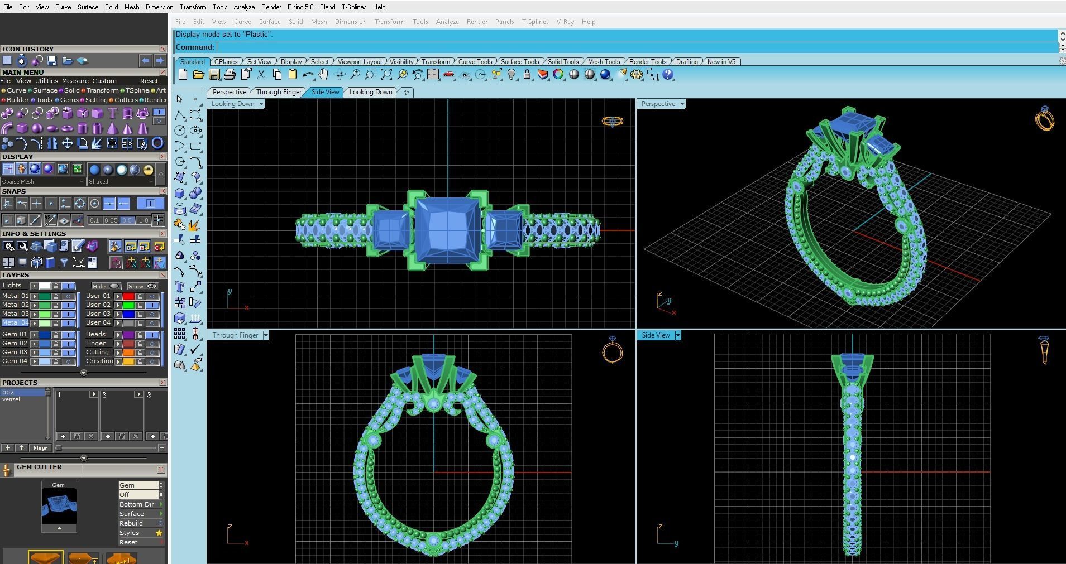The width and height of the screenshot is (1066, 564).
Task: Click the purple Sphere solid icon
Action: (x=37, y=128)
